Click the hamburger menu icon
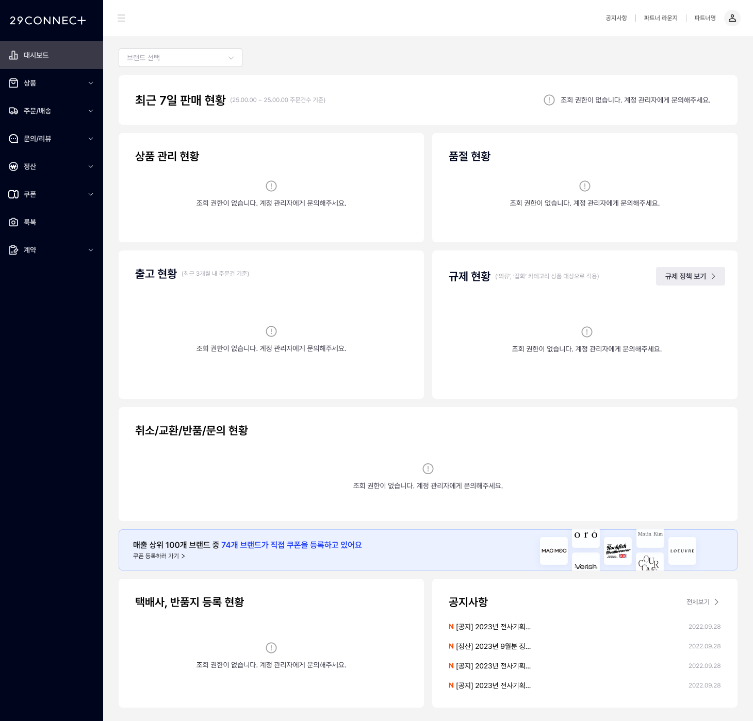This screenshot has height=721, width=753. [121, 18]
